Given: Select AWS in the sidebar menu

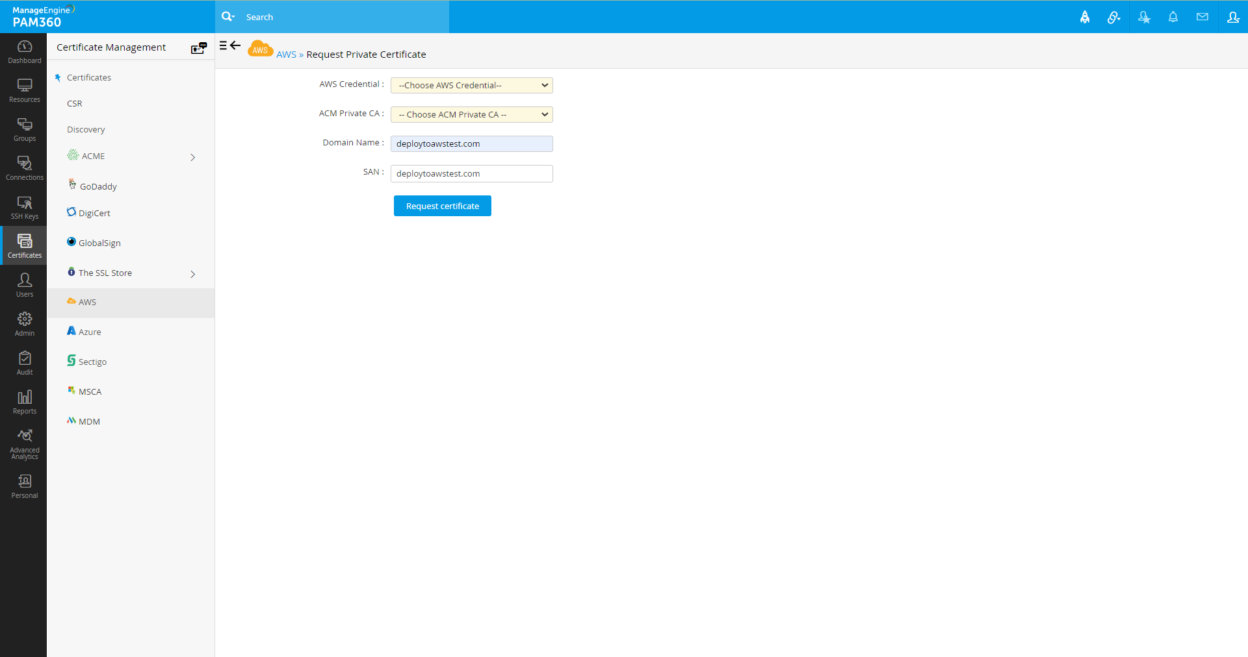Looking at the screenshot, I should [87, 302].
